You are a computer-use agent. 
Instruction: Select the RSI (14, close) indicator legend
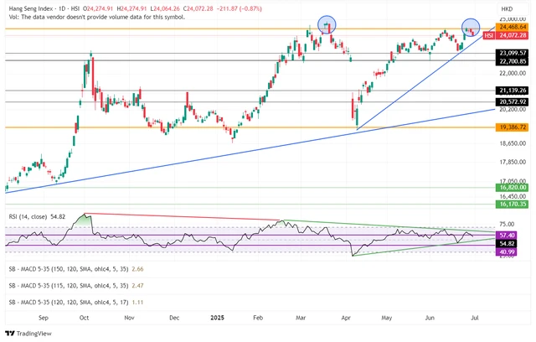point(37,216)
